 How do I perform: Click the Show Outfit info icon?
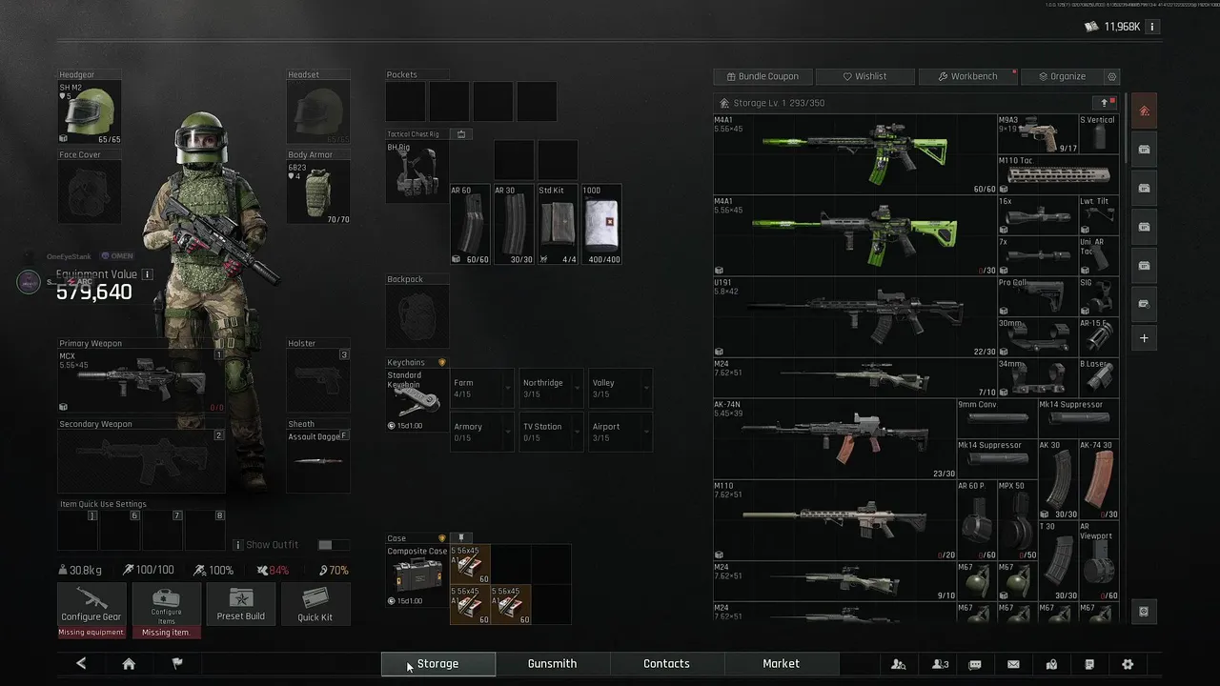coord(238,545)
